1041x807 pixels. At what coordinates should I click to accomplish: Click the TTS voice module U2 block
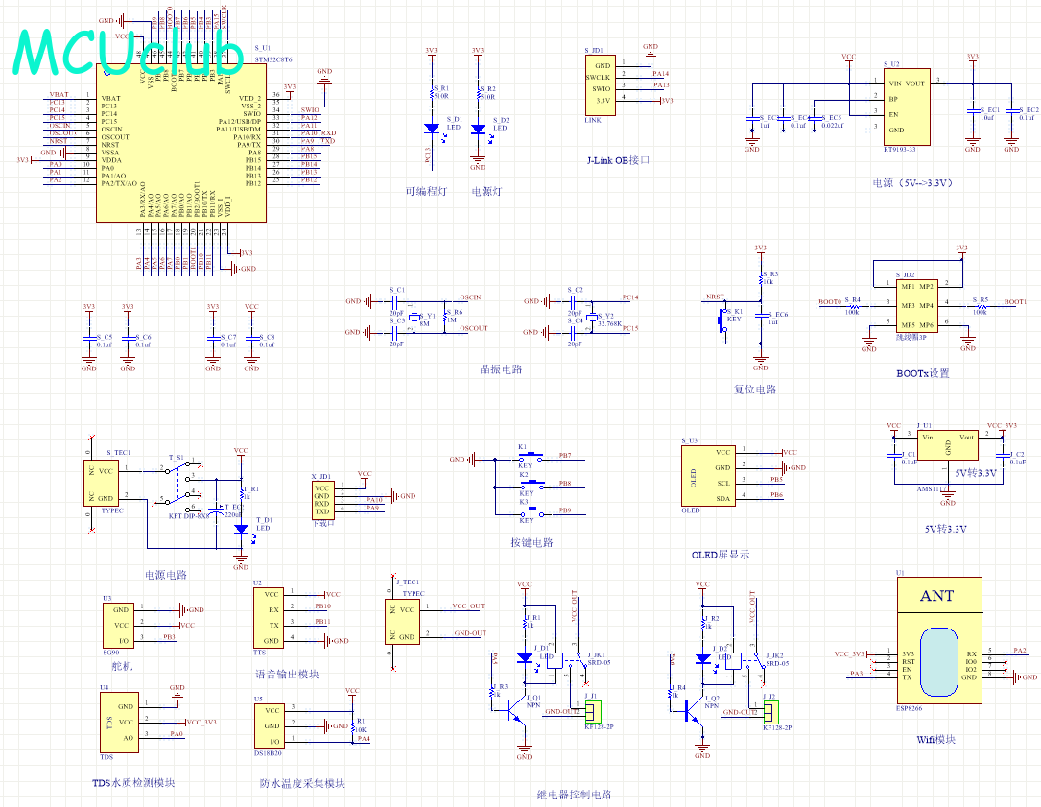269,618
